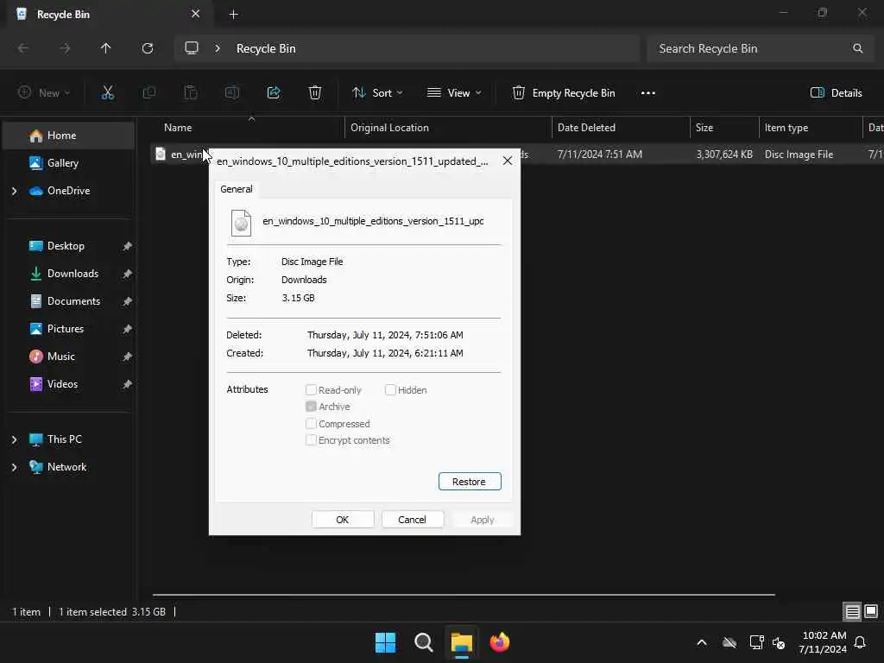
Task: Navigate up one level with up arrow
Action: (105, 48)
